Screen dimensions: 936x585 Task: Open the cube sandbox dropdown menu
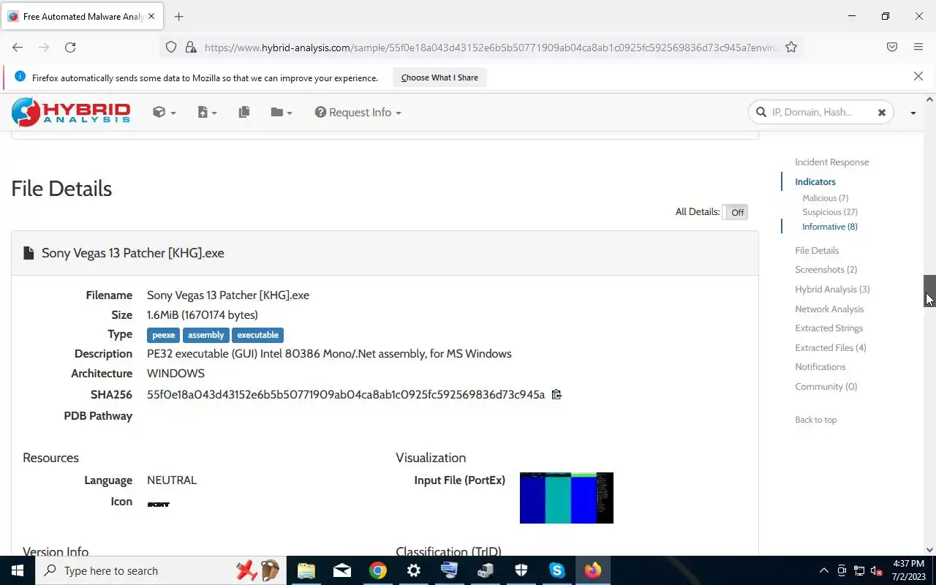164,112
